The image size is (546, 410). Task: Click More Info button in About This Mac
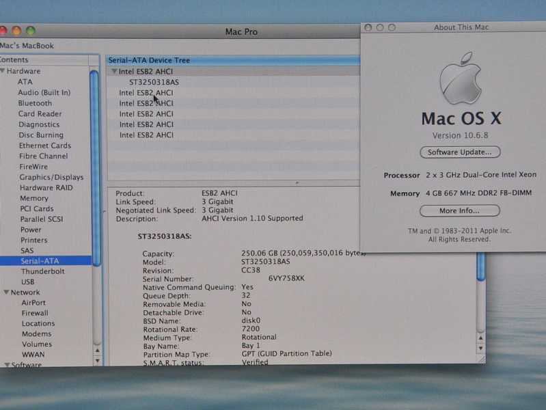tap(460, 210)
